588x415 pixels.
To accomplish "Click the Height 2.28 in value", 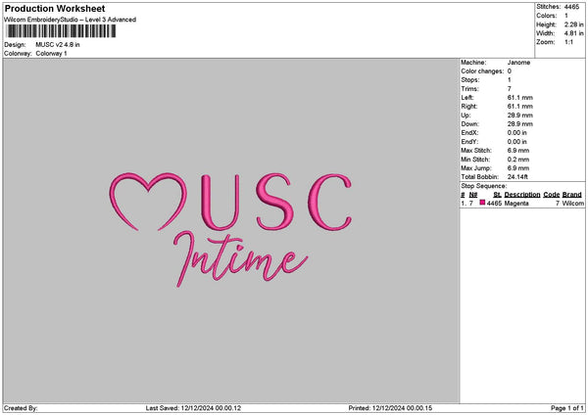I will point(573,24).
